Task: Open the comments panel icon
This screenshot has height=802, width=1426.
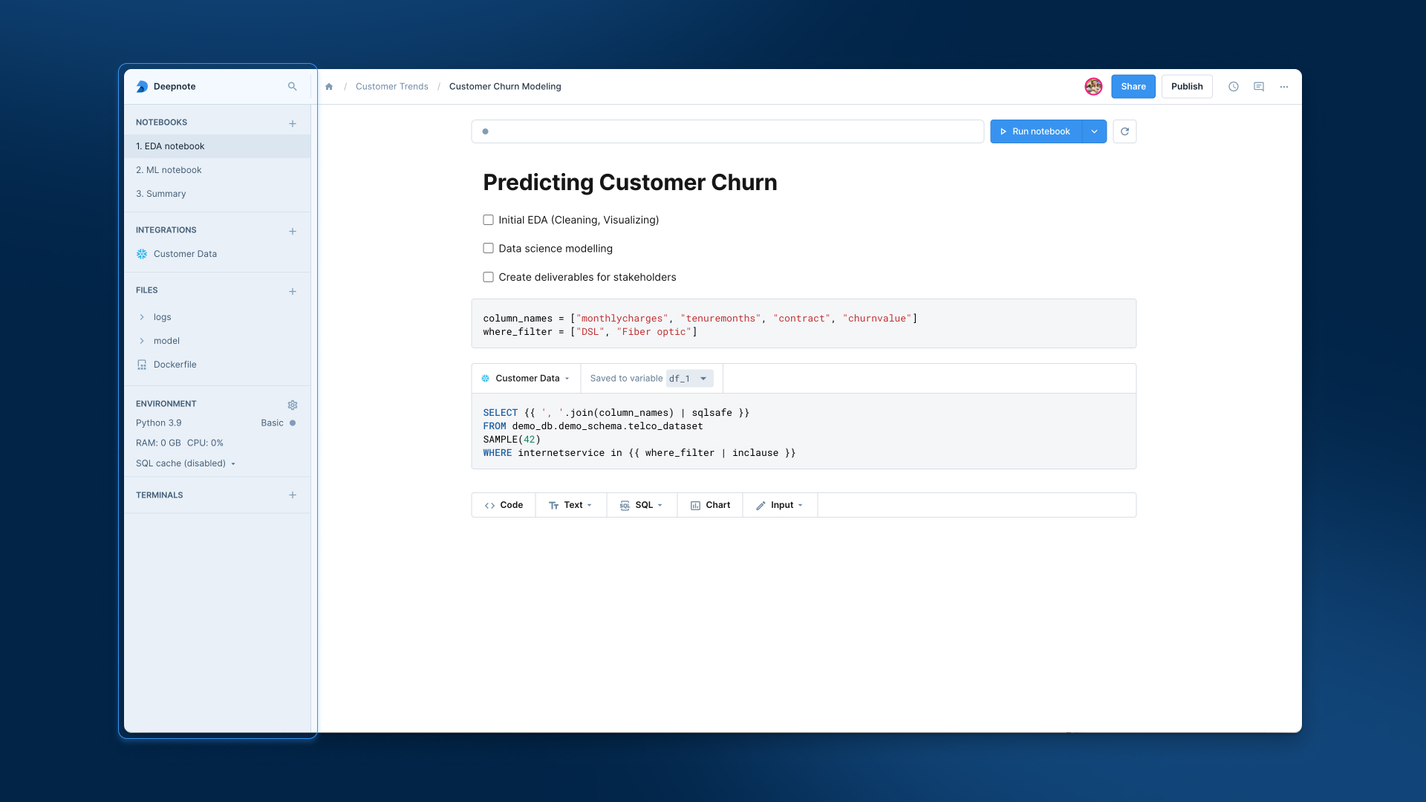Action: [x=1259, y=87]
